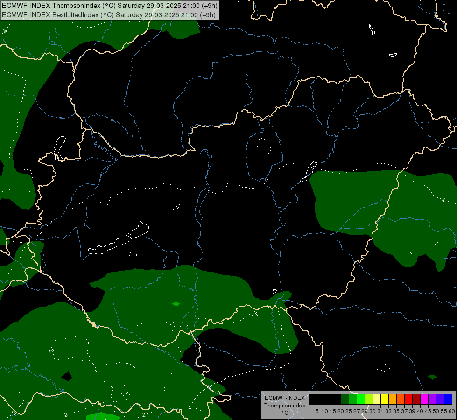Click the pale yellow 30–31 legend swatch
The width and height of the screenshot is (457, 420).
click(377, 399)
